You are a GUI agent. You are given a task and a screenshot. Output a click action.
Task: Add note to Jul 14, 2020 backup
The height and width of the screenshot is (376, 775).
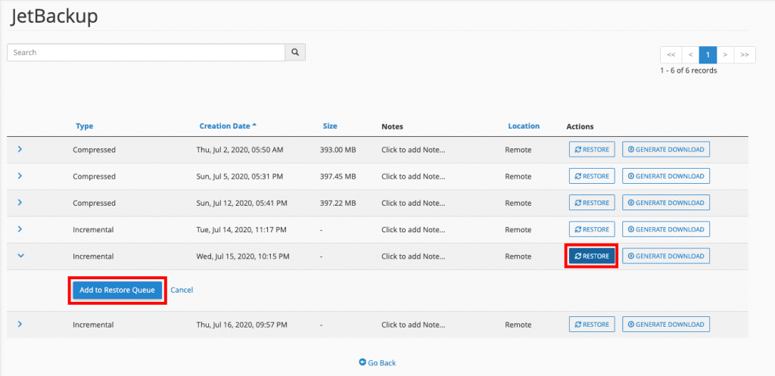pyautogui.click(x=413, y=230)
